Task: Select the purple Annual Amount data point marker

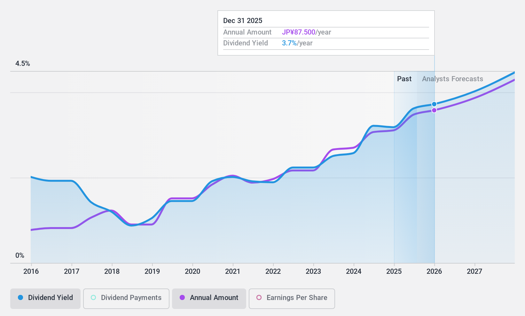Action: (x=434, y=110)
